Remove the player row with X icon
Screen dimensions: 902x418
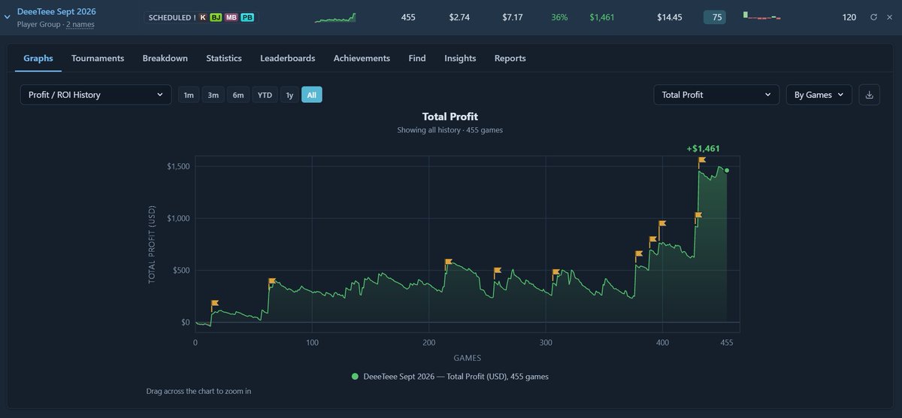coord(889,17)
